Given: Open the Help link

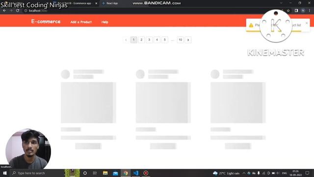Looking at the screenshot, I should [105, 22].
